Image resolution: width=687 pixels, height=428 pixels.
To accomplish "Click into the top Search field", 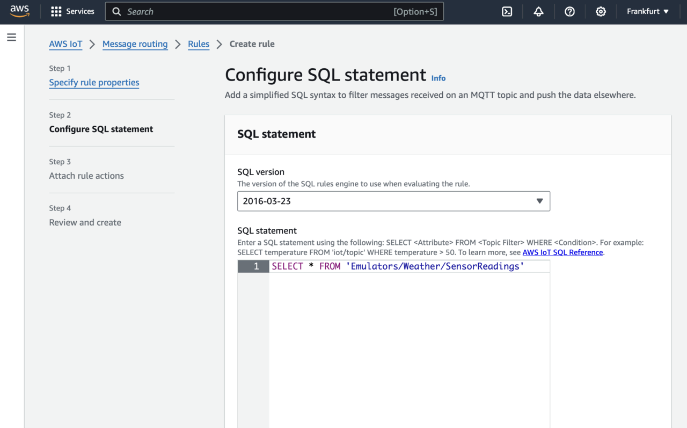I will tap(258, 11).
